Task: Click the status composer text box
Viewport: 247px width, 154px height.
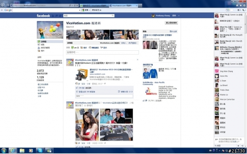Action: click(102, 52)
